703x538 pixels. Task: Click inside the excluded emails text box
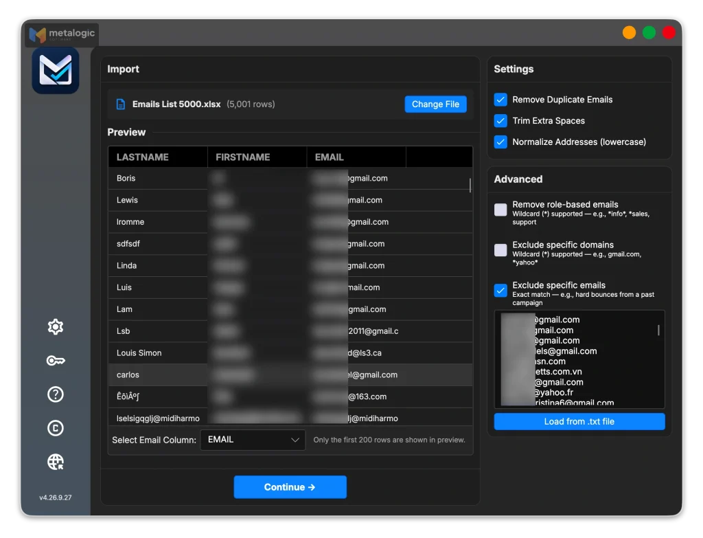point(579,359)
